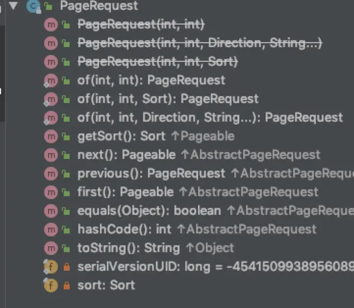354x308 pixels.
Task: Click serialVersionUID field icon
Action: click(51, 267)
